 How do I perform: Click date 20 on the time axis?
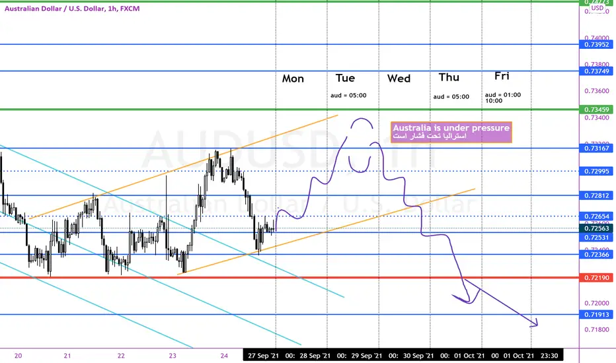coord(18,356)
